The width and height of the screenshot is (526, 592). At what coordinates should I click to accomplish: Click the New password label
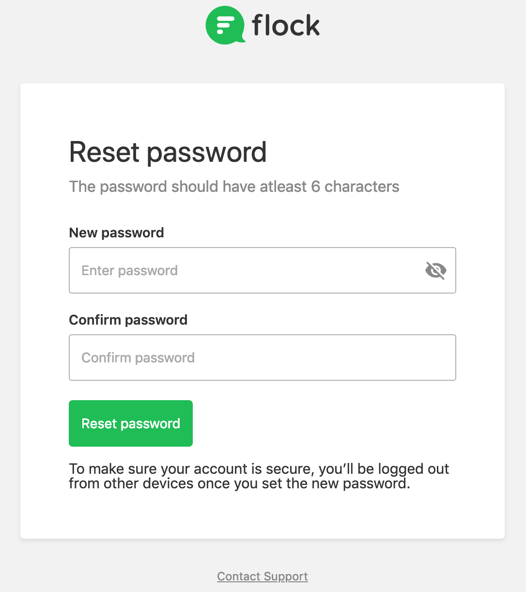click(x=116, y=233)
